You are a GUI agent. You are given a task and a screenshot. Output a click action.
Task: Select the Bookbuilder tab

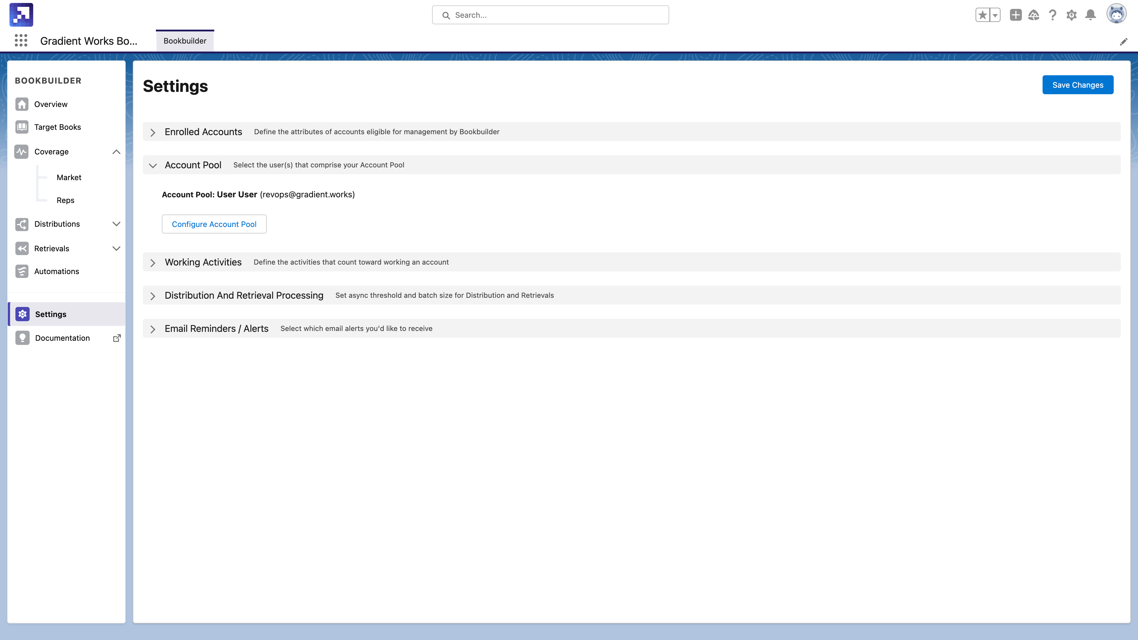(185, 41)
